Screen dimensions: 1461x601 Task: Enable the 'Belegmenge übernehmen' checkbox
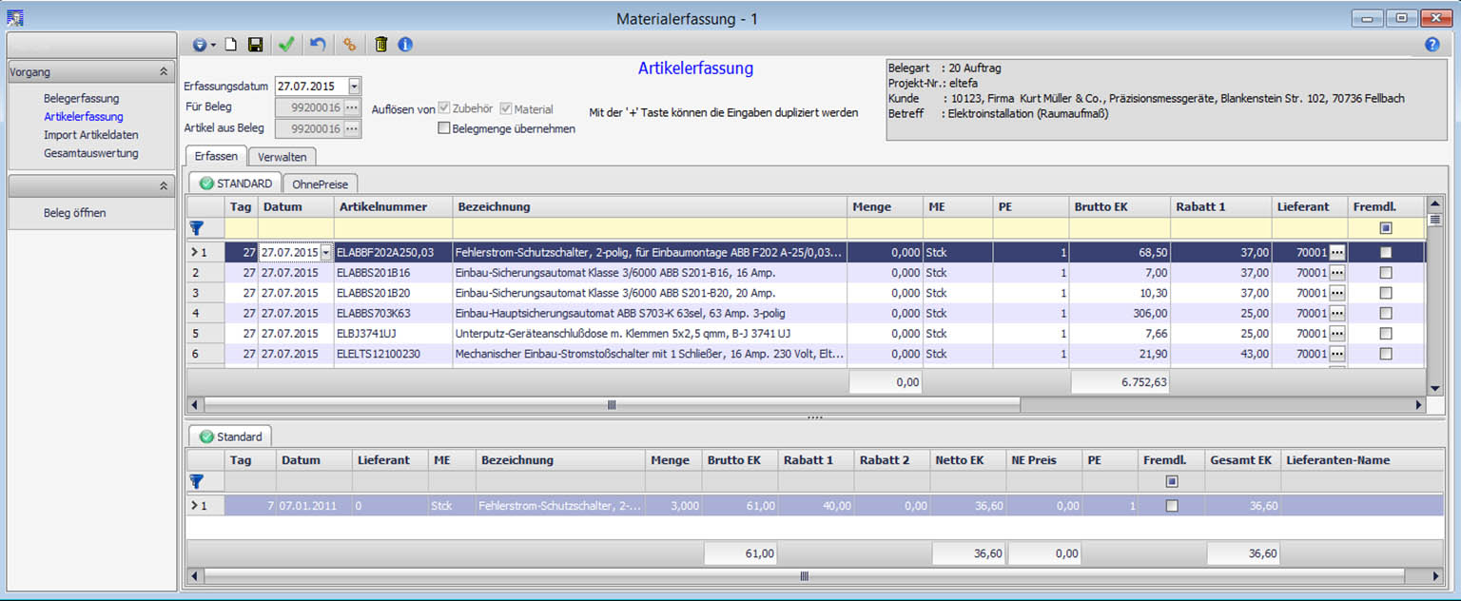pyautogui.click(x=444, y=128)
